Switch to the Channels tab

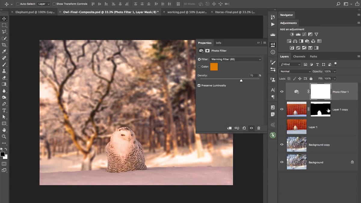pos(299,56)
